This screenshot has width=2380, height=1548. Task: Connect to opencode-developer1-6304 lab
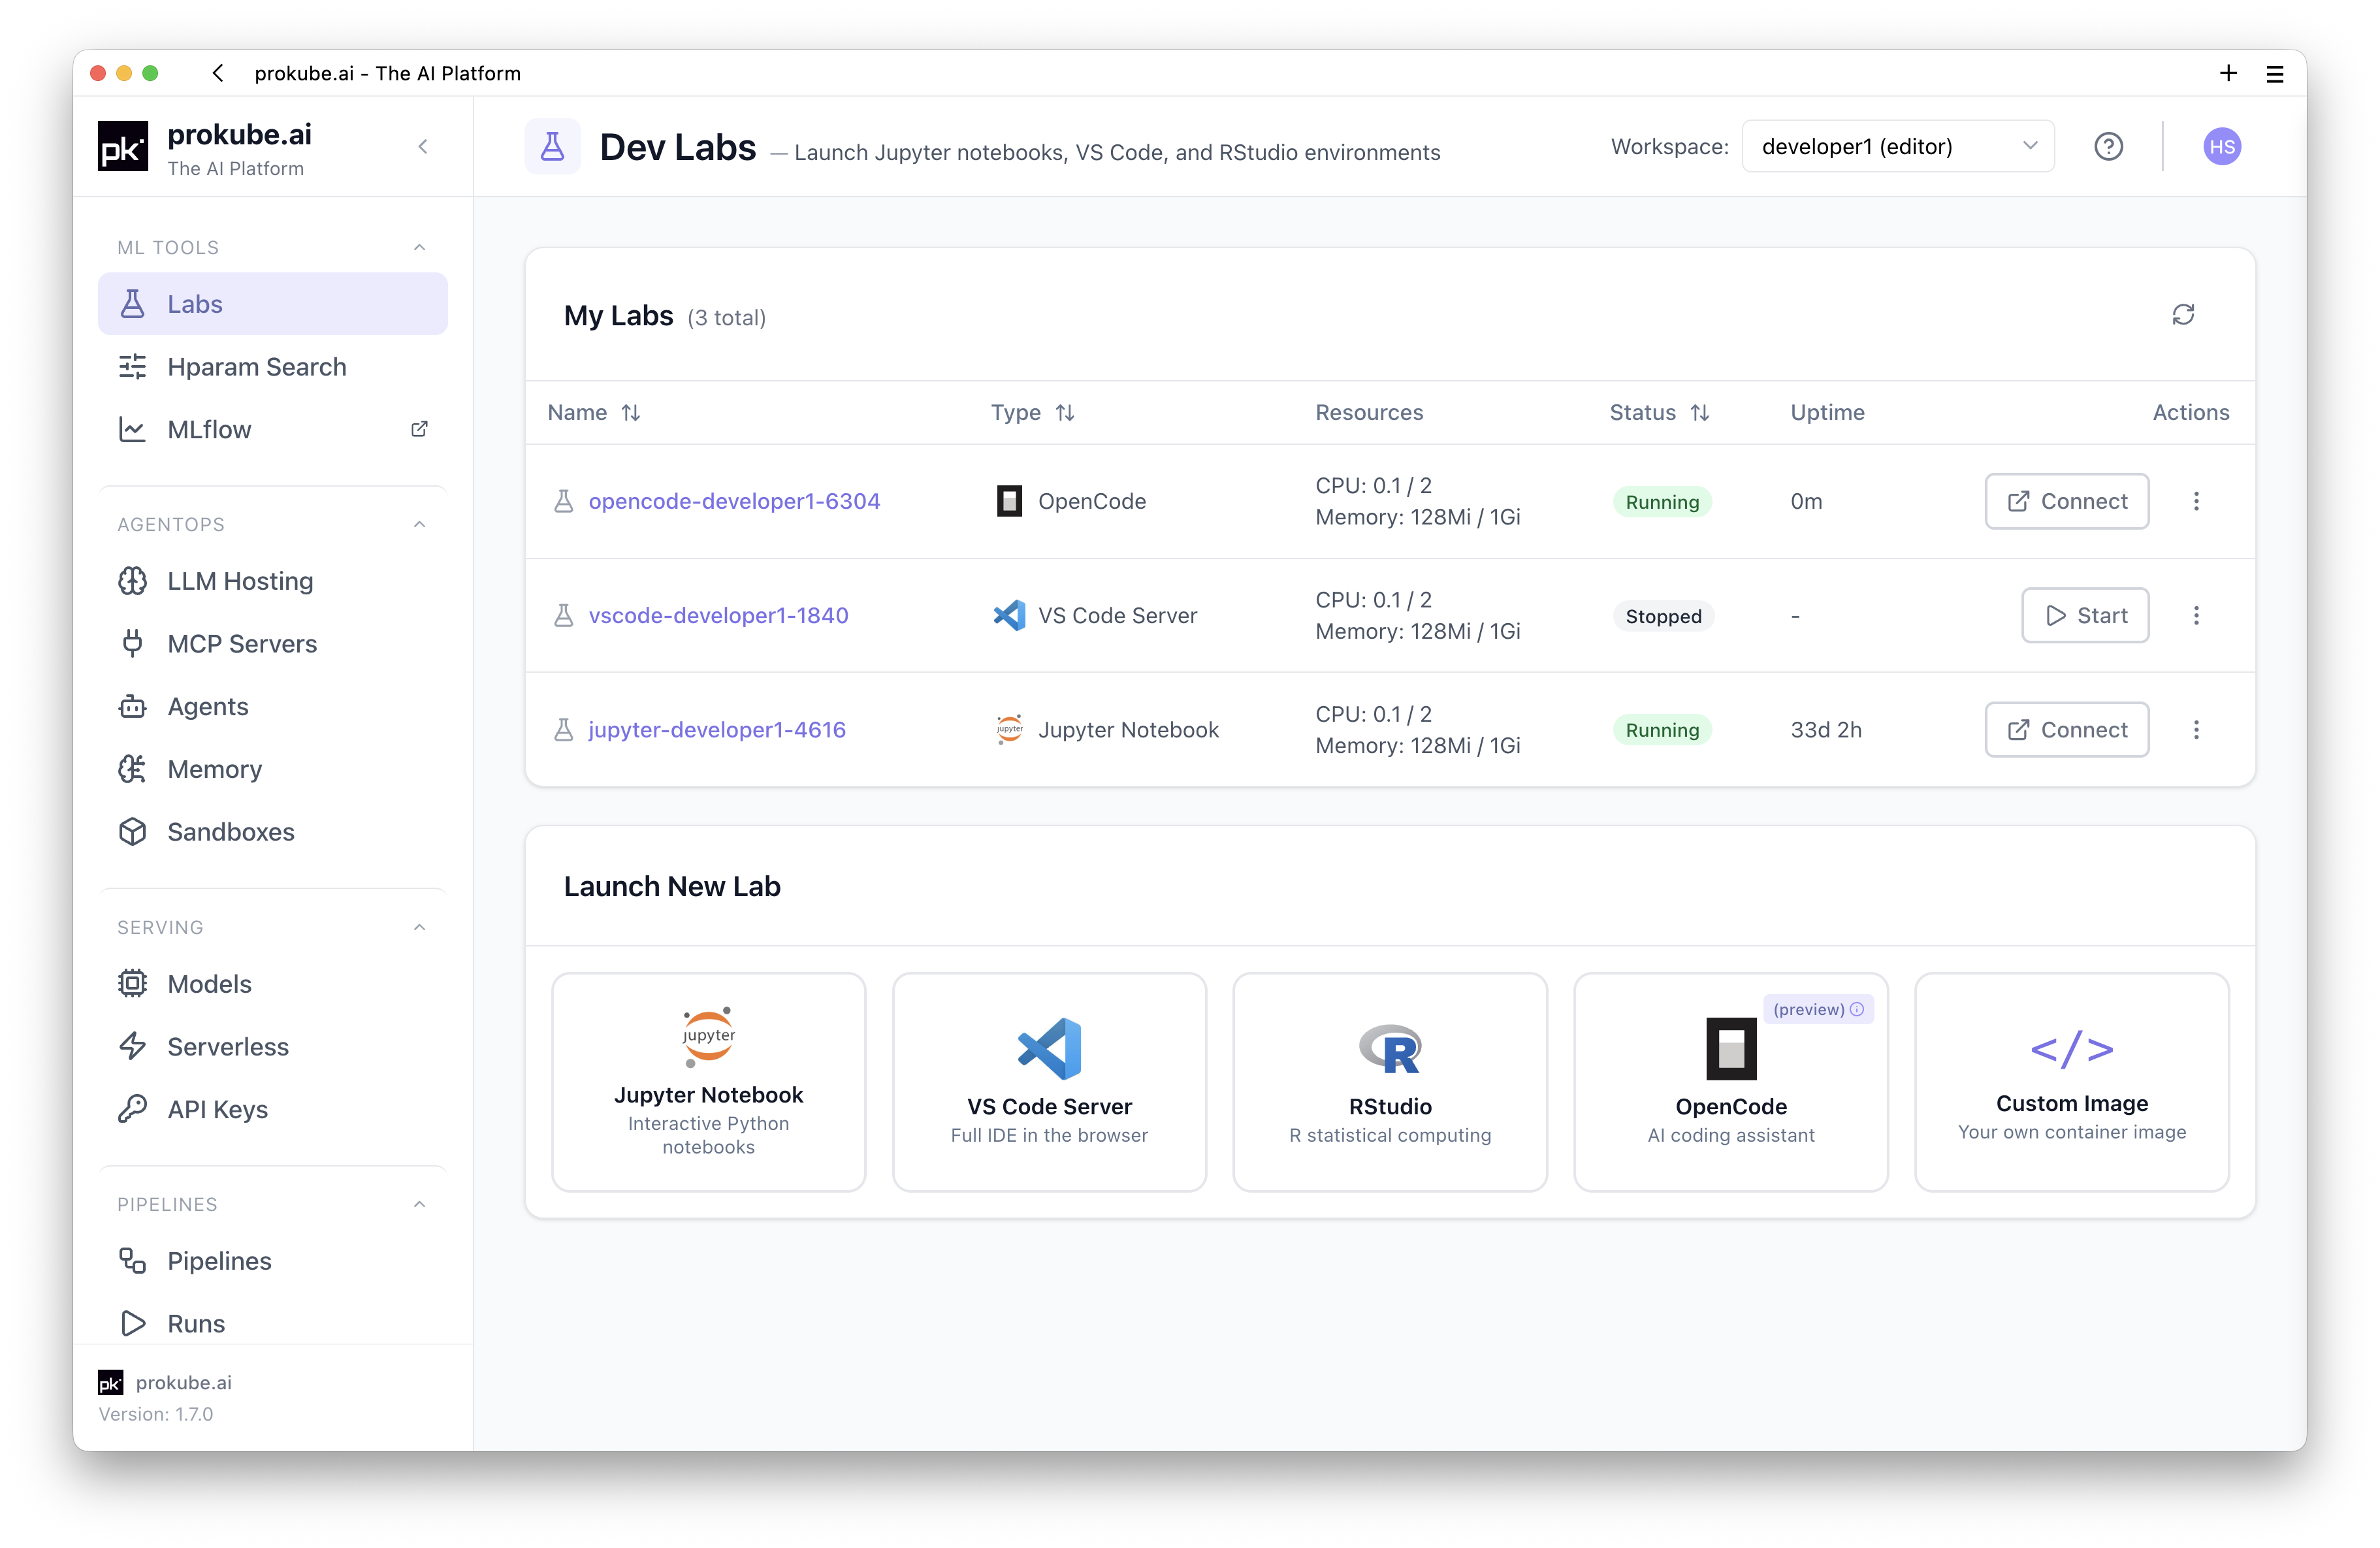pyautogui.click(x=2066, y=501)
